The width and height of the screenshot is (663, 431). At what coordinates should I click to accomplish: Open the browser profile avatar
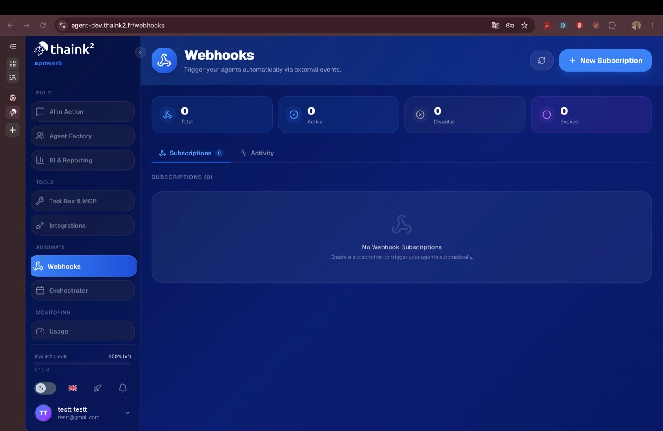pos(636,25)
